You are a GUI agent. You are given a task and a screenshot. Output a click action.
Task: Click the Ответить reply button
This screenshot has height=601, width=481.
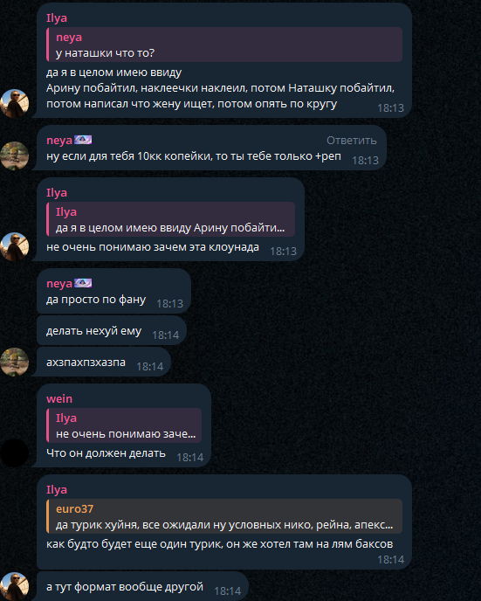click(x=351, y=141)
